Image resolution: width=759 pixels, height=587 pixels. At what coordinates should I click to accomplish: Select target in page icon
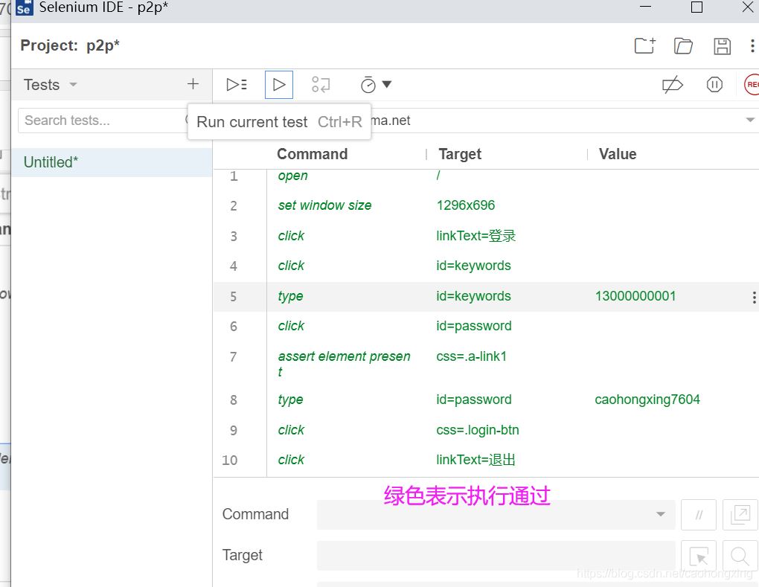(699, 556)
